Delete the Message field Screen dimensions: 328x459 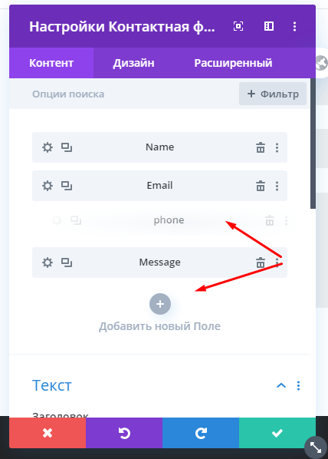click(261, 263)
